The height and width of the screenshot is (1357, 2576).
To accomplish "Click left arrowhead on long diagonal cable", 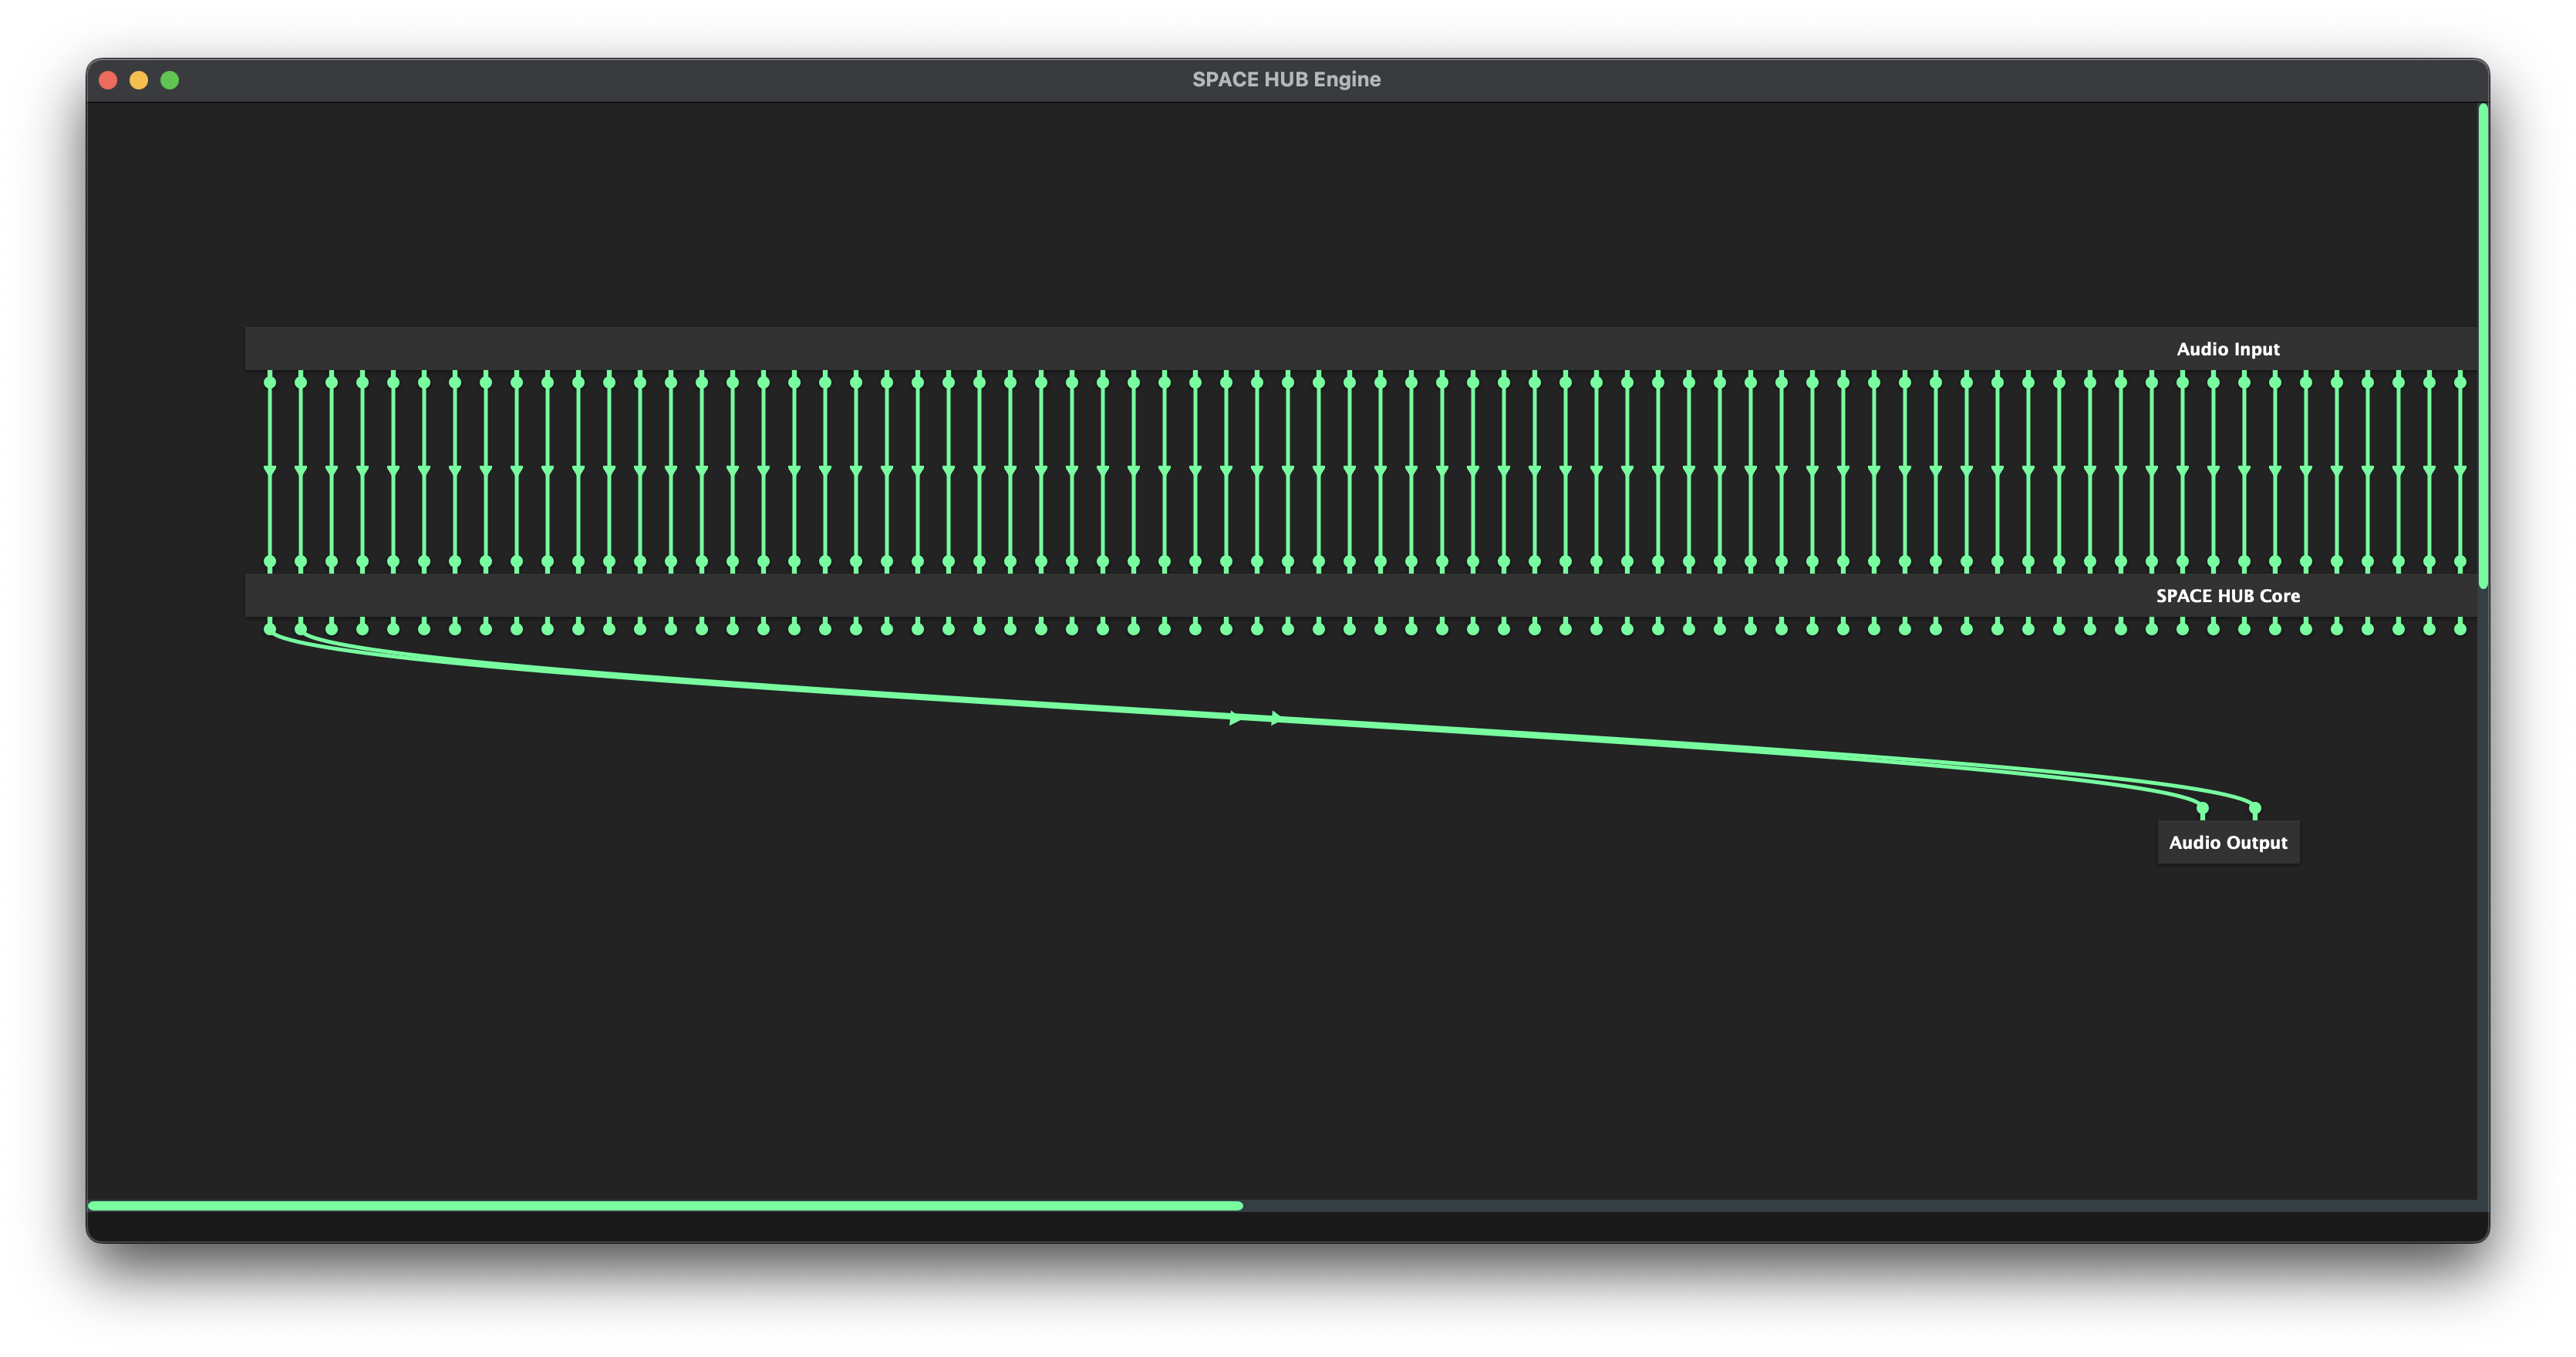I will (1236, 717).
